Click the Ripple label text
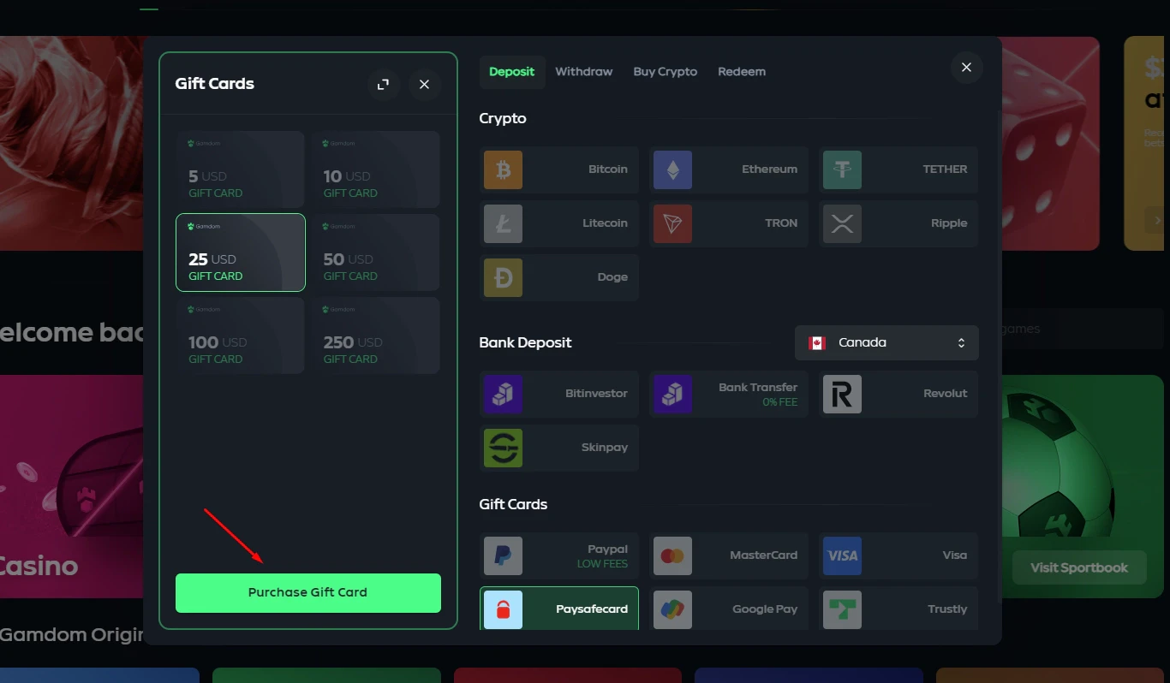The height and width of the screenshot is (683, 1170). pyautogui.click(x=949, y=223)
